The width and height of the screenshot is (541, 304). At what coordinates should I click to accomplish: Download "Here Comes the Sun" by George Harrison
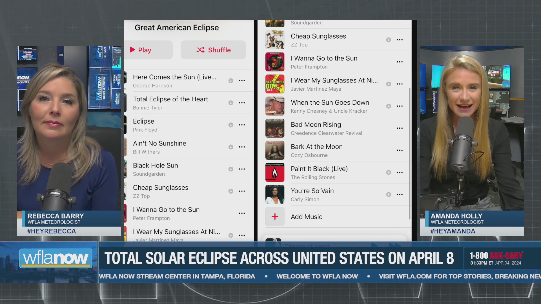(231, 81)
